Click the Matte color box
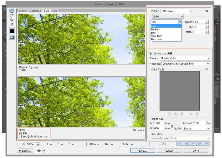222x158 pixels. [x=199, y=32]
